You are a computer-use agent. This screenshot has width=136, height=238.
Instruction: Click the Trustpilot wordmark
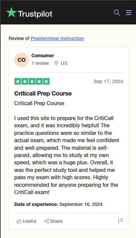click(35, 14)
